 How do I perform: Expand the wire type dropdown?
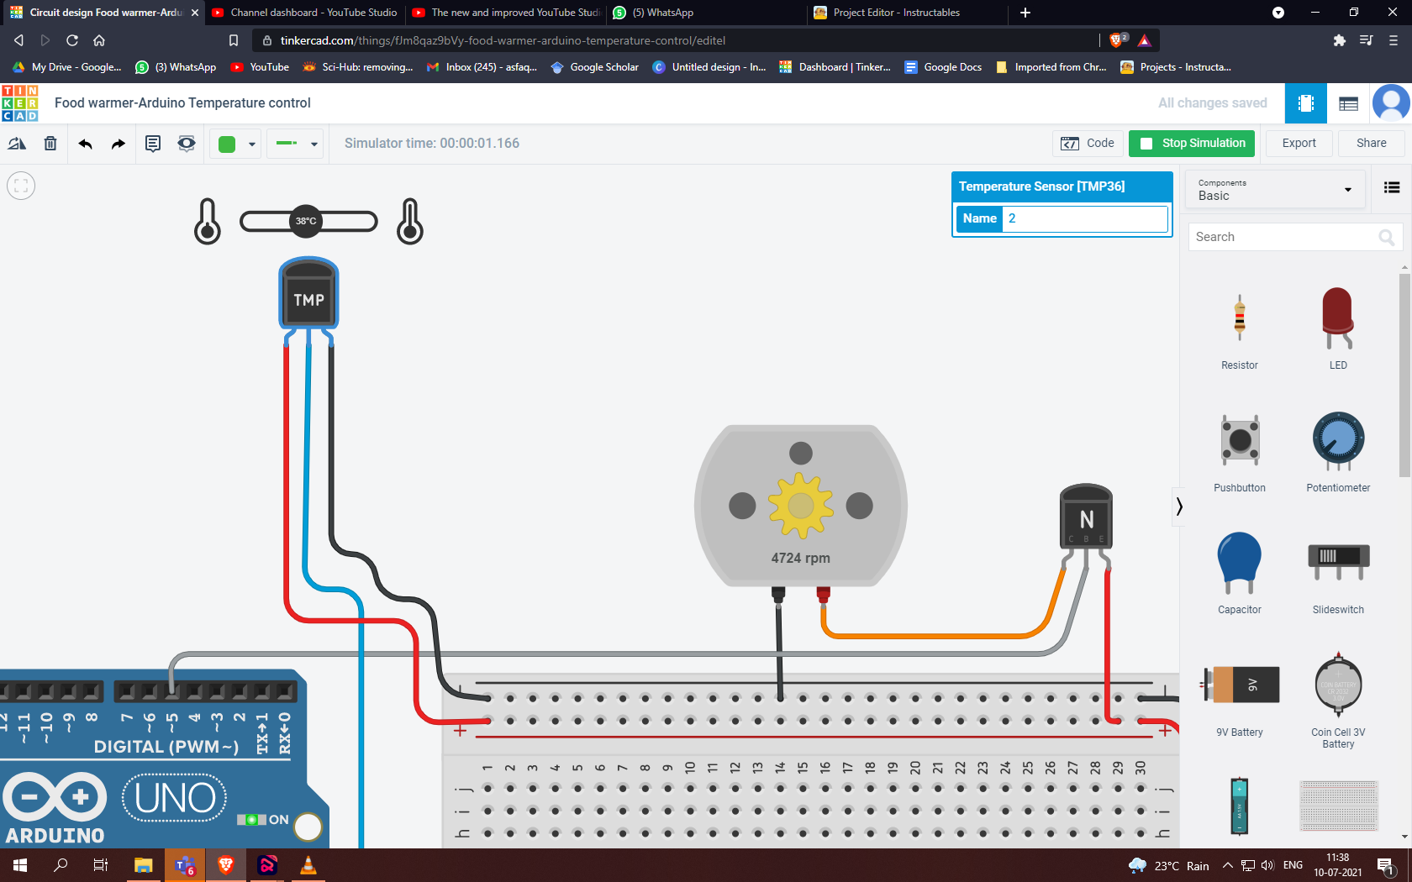pos(313,143)
